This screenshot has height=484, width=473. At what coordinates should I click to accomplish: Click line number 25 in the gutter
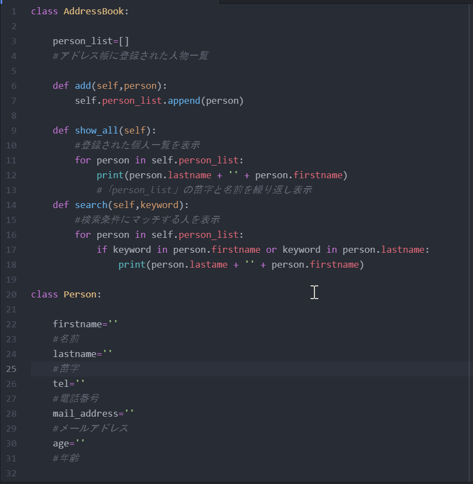point(11,369)
